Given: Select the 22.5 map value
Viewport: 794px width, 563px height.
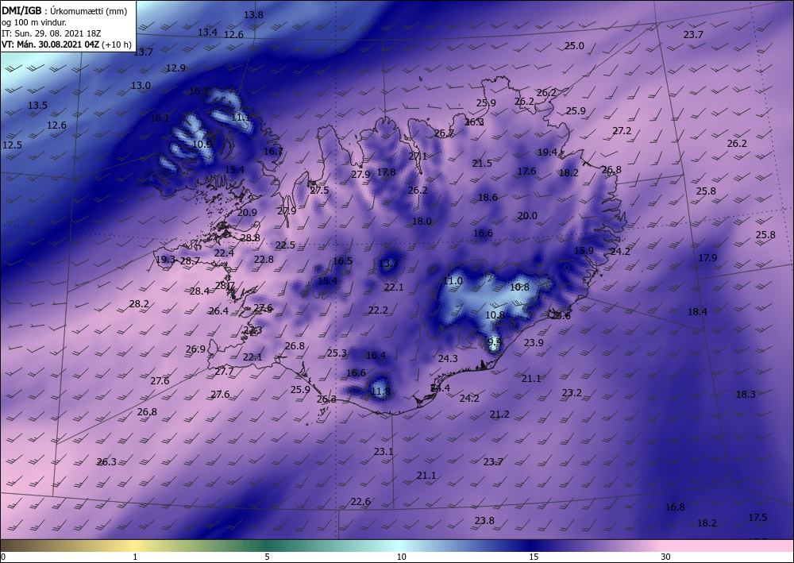Looking at the screenshot, I should point(285,245).
